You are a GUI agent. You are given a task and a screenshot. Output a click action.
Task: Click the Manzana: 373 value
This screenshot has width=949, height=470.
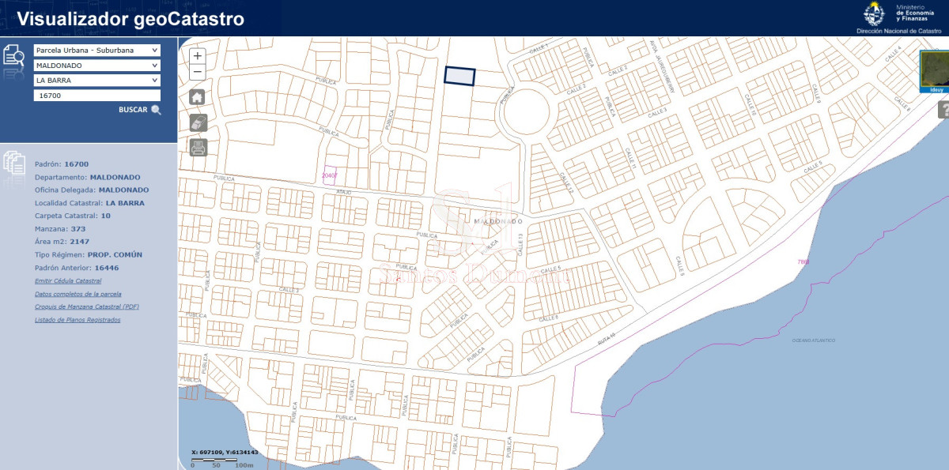coord(77,229)
